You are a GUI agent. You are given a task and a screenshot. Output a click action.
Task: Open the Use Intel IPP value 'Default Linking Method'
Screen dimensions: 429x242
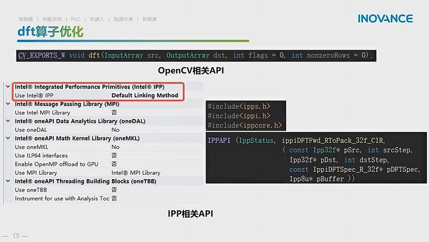(144, 95)
